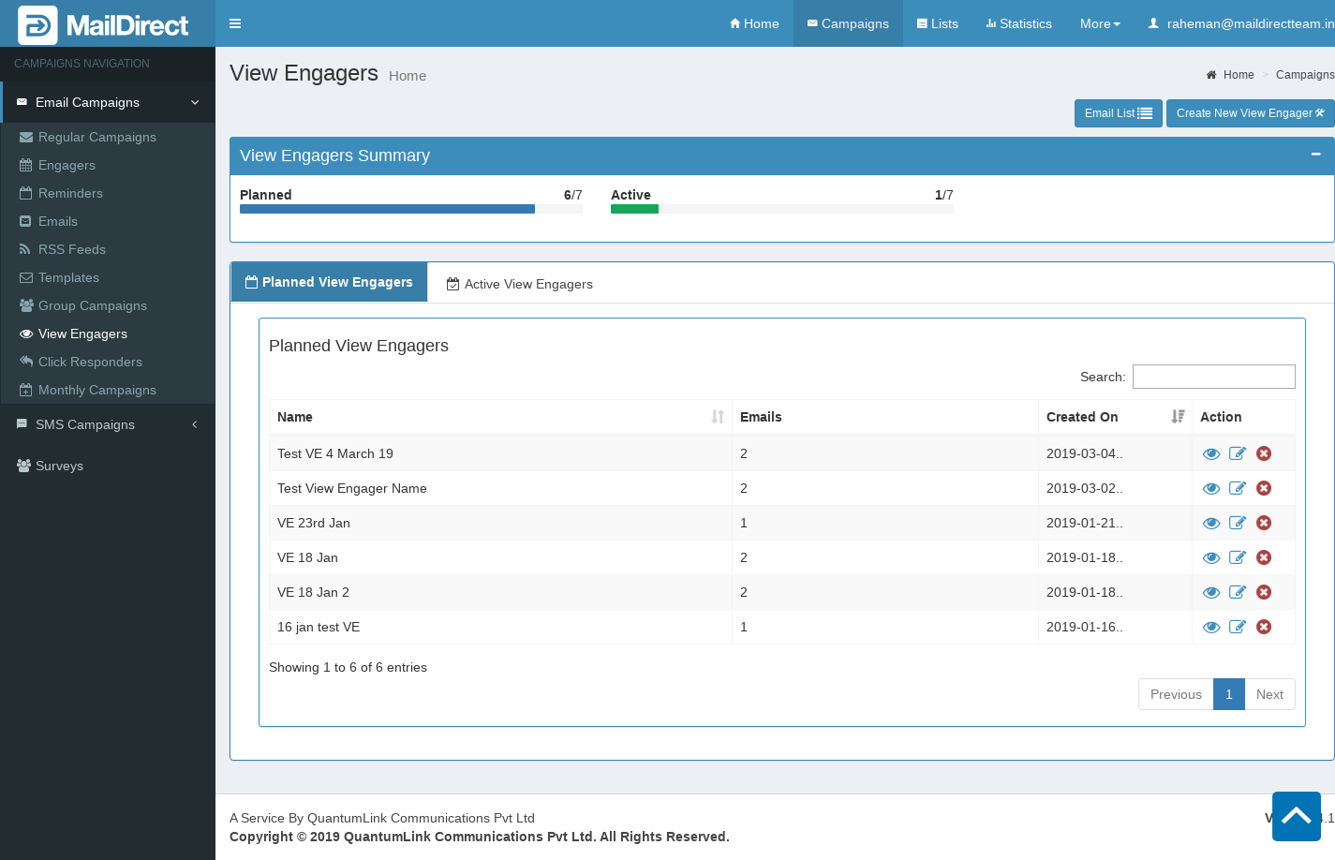This screenshot has width=1335, height=860.
Task: Edit the Test VE 4 March 19 engager
Action: click(1238, 453)
